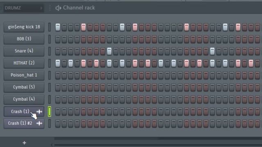Select the Cymbal (5) channel selector LED
The width and height of the screenshot is (262, 147).
pyautogui.click(x=50, y=87)
